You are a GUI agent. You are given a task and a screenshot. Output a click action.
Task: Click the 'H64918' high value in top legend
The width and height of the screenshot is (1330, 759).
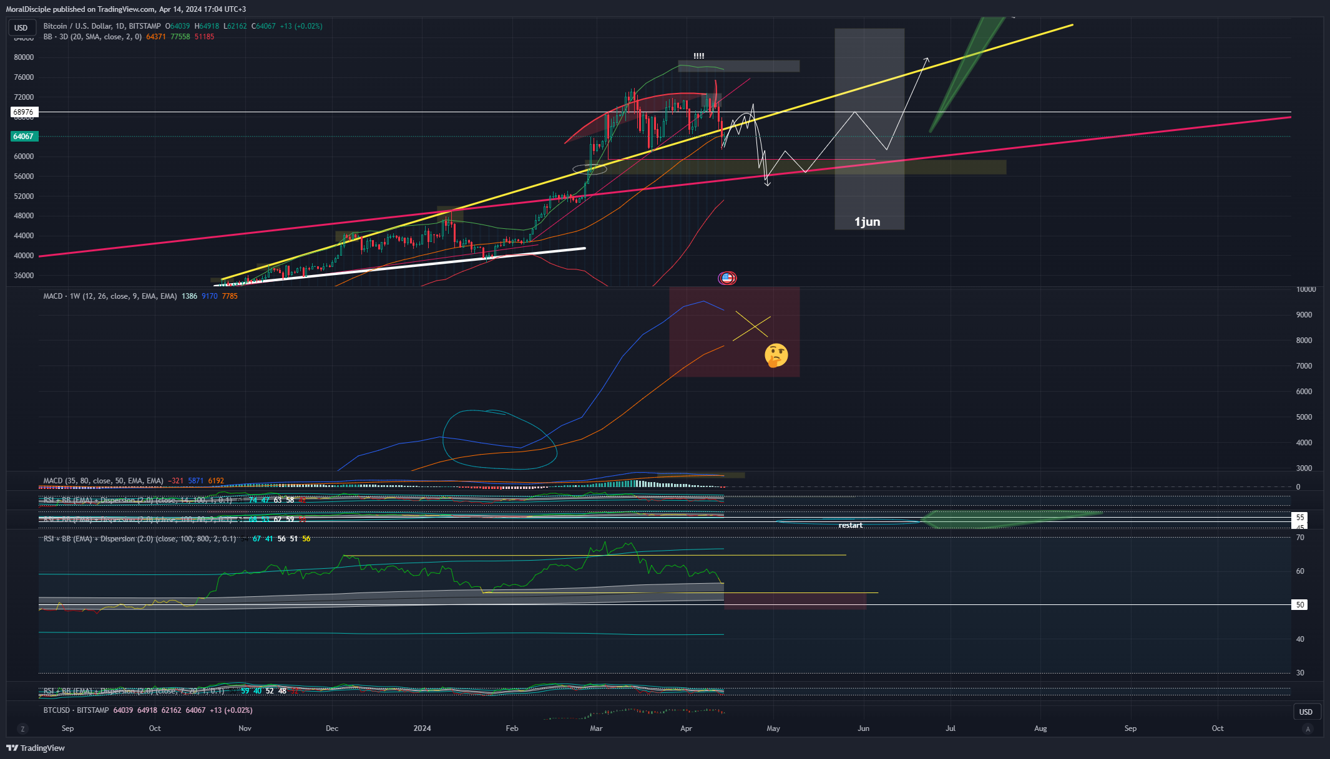[207, 26]
